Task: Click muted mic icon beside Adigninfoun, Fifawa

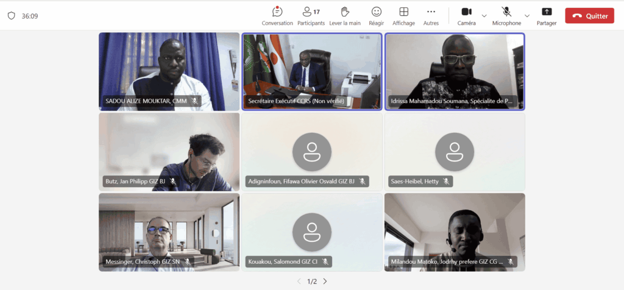Action: click(362, 182)
